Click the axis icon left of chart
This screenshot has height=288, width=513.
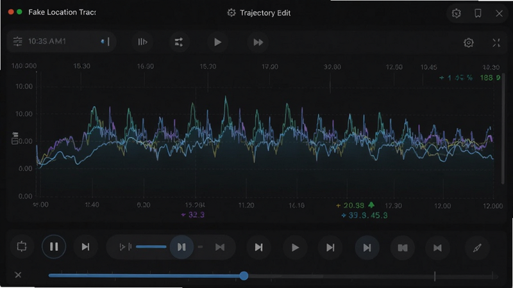pyautogui.click(x=15, y=138)
